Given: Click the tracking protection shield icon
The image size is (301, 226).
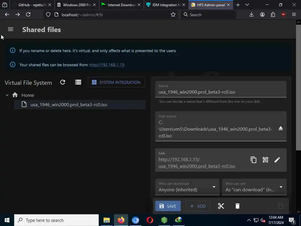Looking at the screenshot, I should [48, 15].
